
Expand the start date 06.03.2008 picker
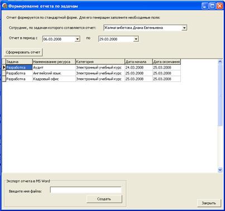pos(78,39)
